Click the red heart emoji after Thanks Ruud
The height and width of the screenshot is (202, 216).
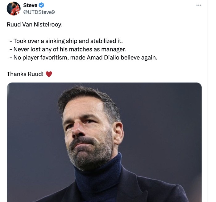pyautogui.click(x=49, y=74)
